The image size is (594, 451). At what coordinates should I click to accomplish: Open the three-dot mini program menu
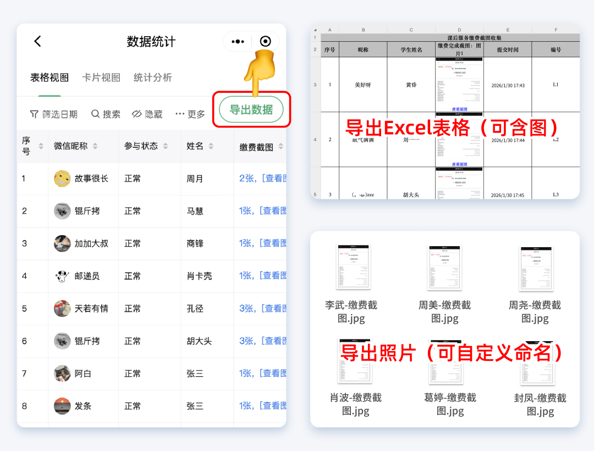coord(238,42)
